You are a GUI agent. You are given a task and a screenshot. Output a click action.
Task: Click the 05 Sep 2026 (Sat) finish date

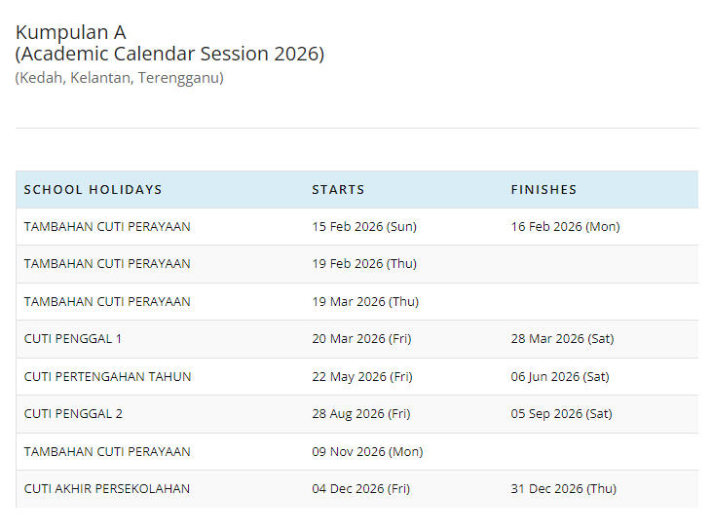(561, 413)
